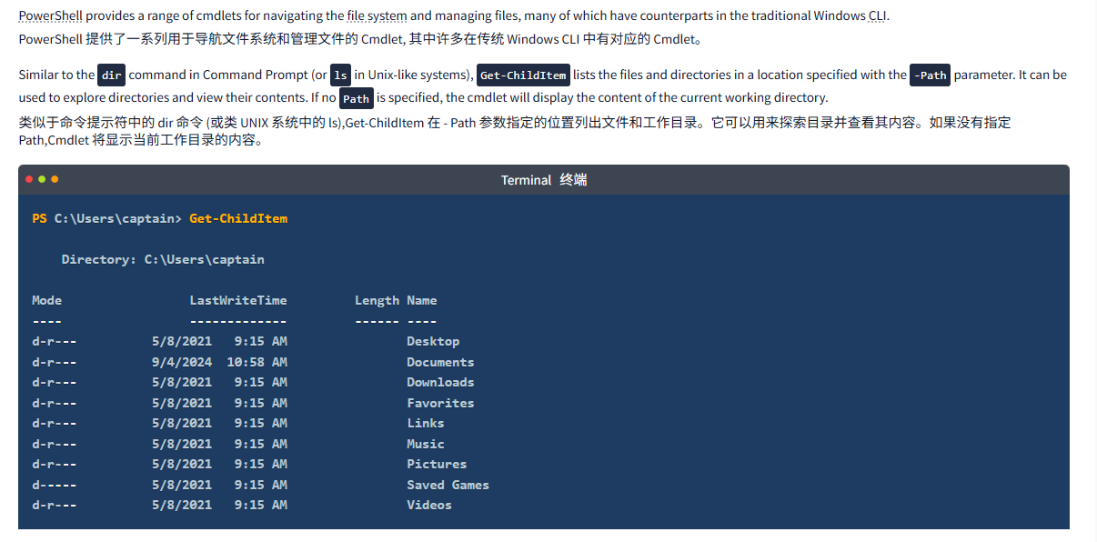Click the "d-r---" mode in the Downloads row

pos(55,382)
